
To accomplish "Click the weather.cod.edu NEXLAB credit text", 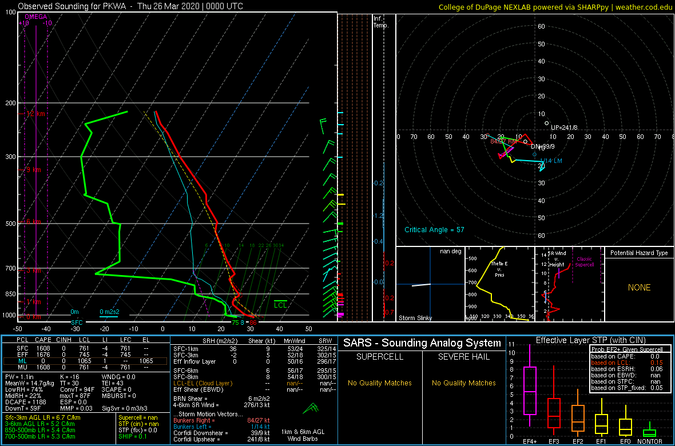I will [x=555, y=6].
